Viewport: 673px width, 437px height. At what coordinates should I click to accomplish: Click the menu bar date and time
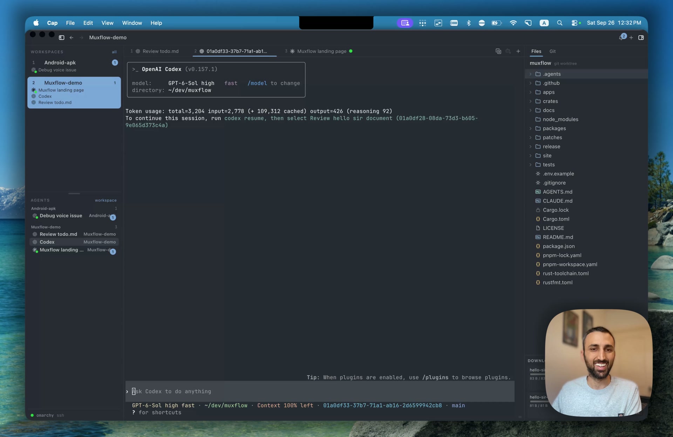pos(614,23)
